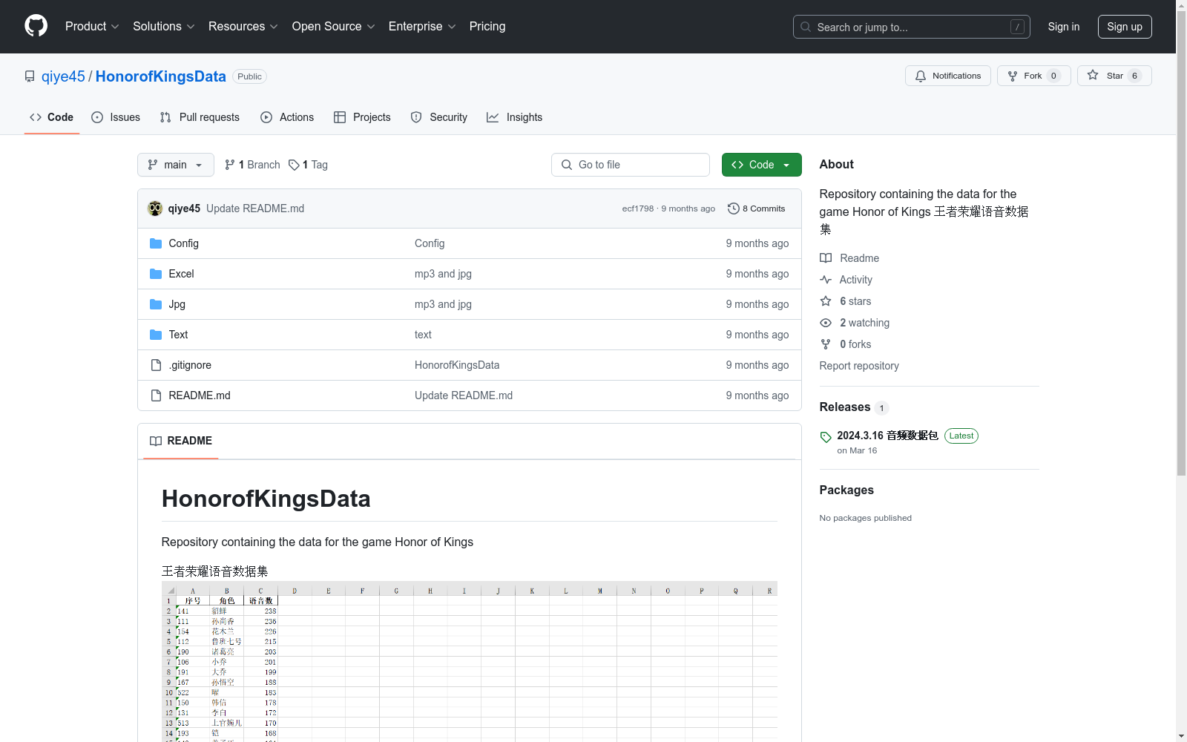The width and height of the screenshot is (1187, 742).
Task: Click the Sign up button
Action: point(1125,27)
